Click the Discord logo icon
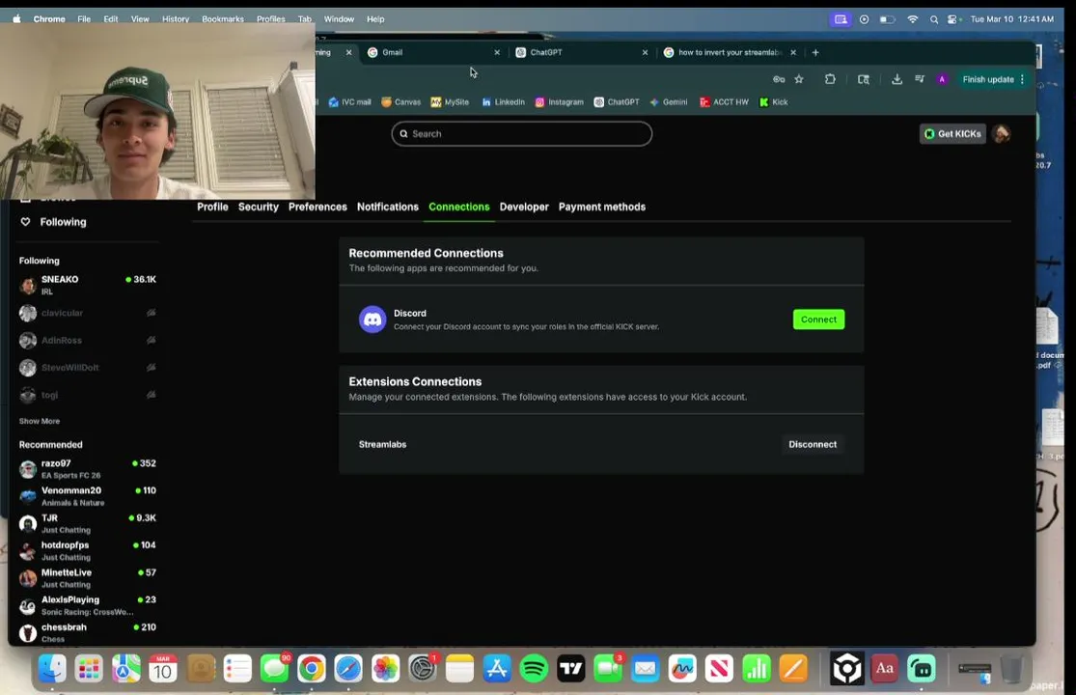Screen dimensions: 1076x695 [372, 320]
